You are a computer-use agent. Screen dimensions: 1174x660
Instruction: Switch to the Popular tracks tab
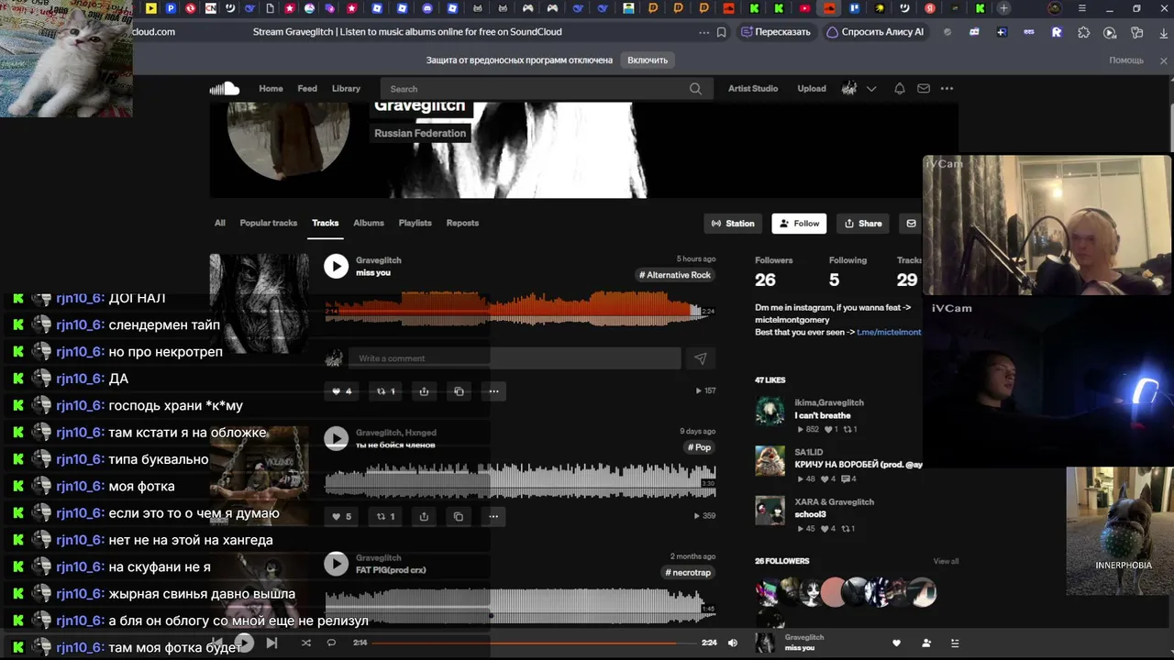[269, 223]
